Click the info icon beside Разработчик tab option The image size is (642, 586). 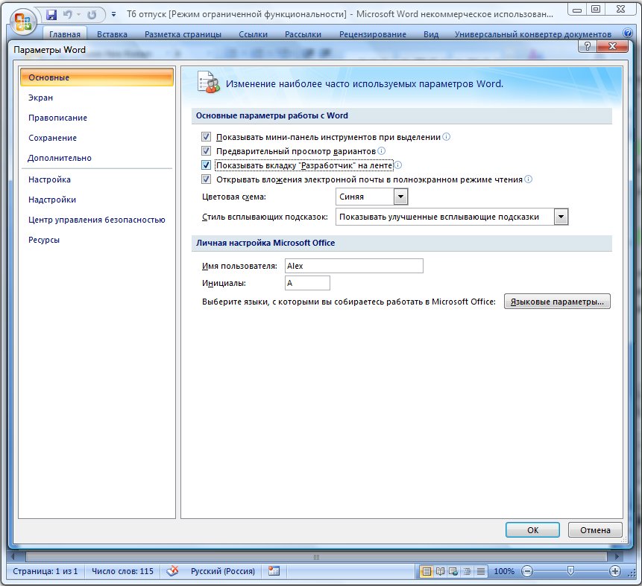[398, 165]
